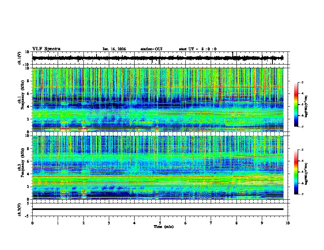Click the ch.2 spectrogram color scale bar
324x250 pixels.
coord(296,172)
